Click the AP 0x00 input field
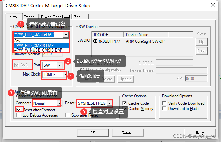Screen dimensions: 221x142 (196, 79)
